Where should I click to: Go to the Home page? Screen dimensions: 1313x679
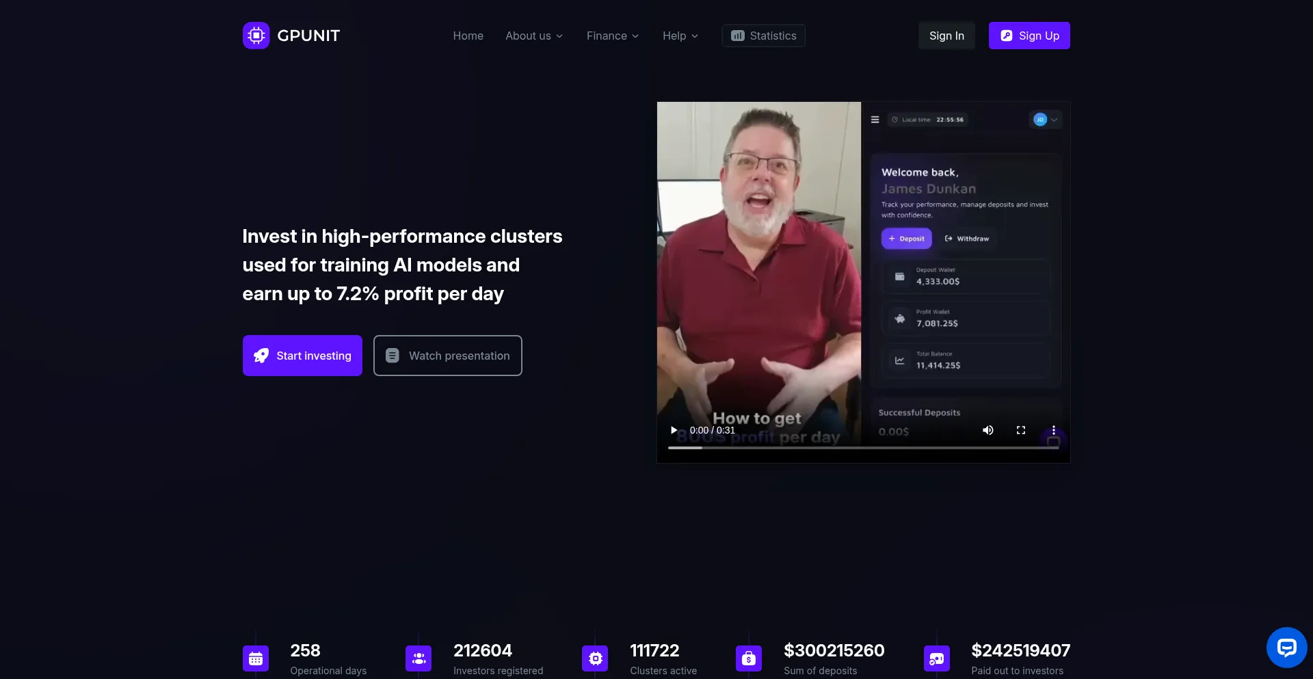pos(468,36)
